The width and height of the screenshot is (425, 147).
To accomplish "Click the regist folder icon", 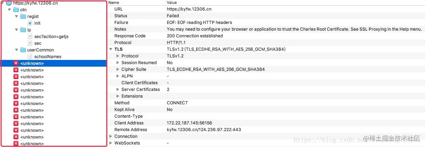I will tap(23, 16).
